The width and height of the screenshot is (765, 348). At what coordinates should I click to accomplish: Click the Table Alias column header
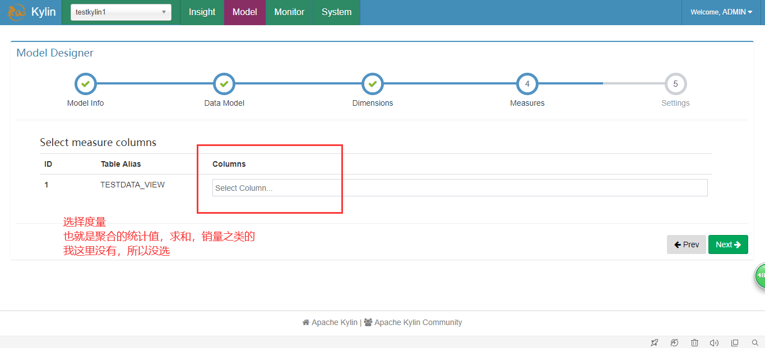[x=121, y=164]
